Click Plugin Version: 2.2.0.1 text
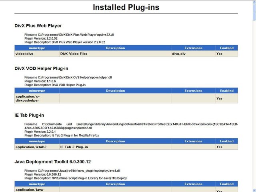The width and height of the screenshot is (256, 192). click(x=40, y=132)
